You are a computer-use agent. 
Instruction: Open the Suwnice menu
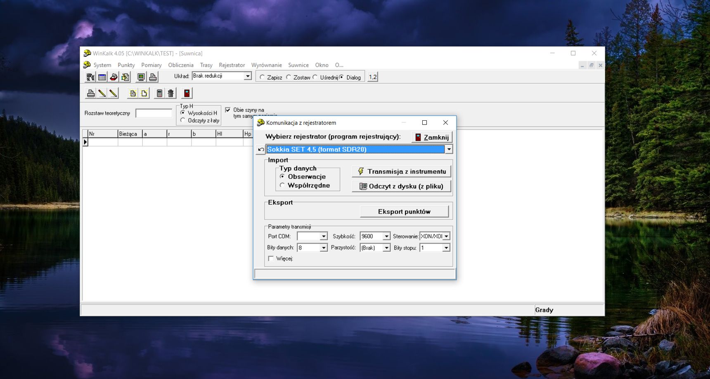coord(298,65)
